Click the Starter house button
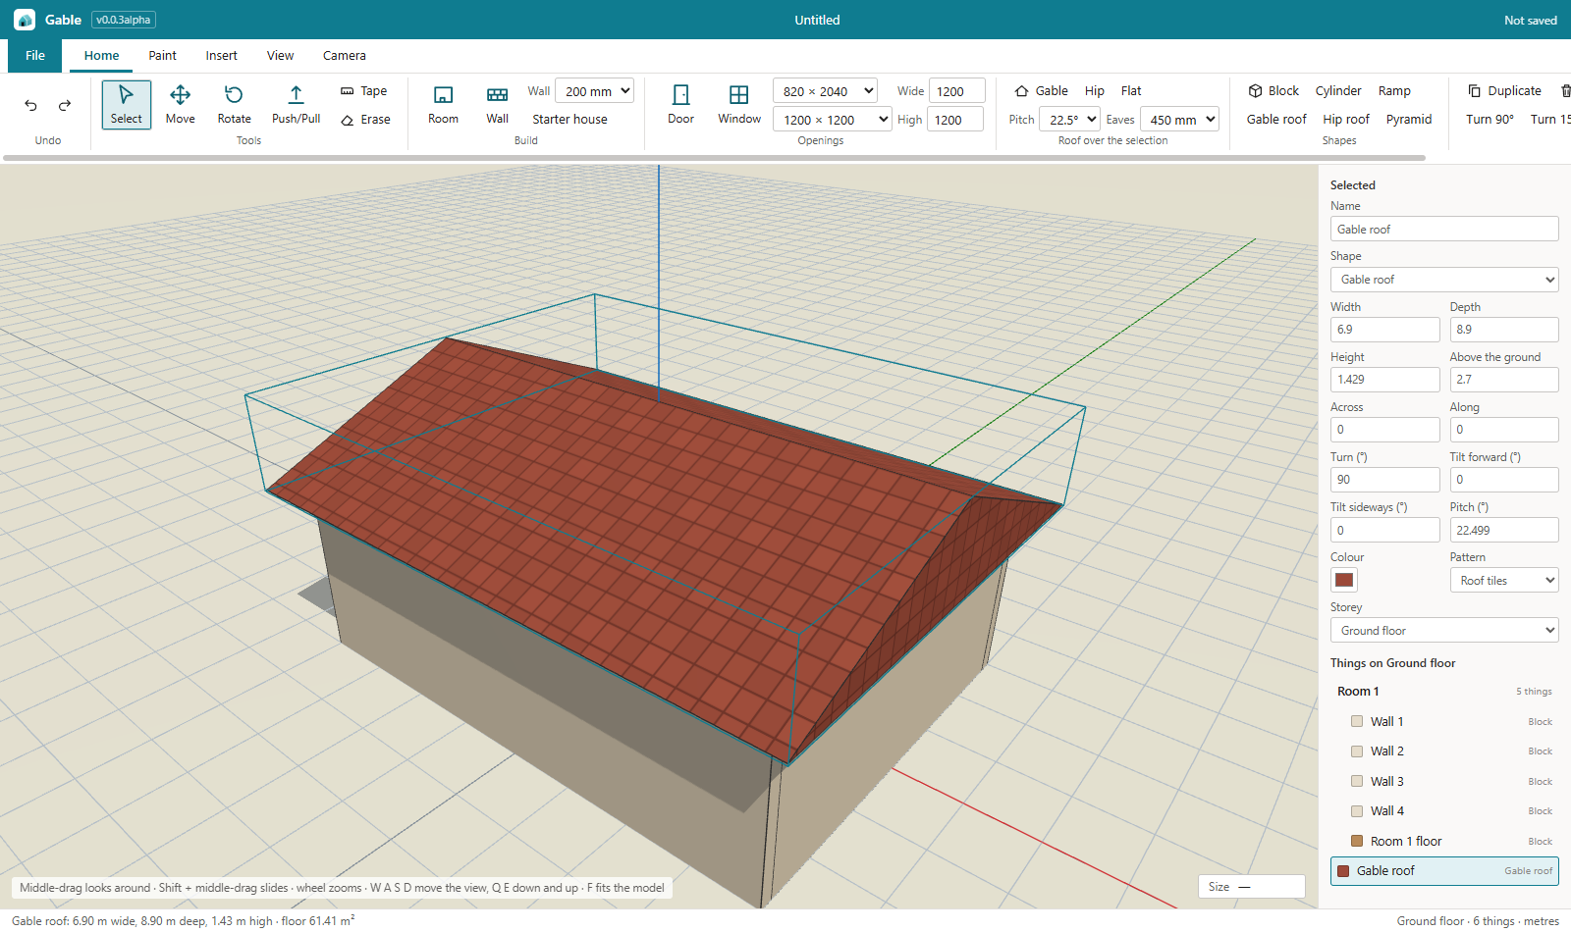The image size is (1571, 932). tap(570, 120)
